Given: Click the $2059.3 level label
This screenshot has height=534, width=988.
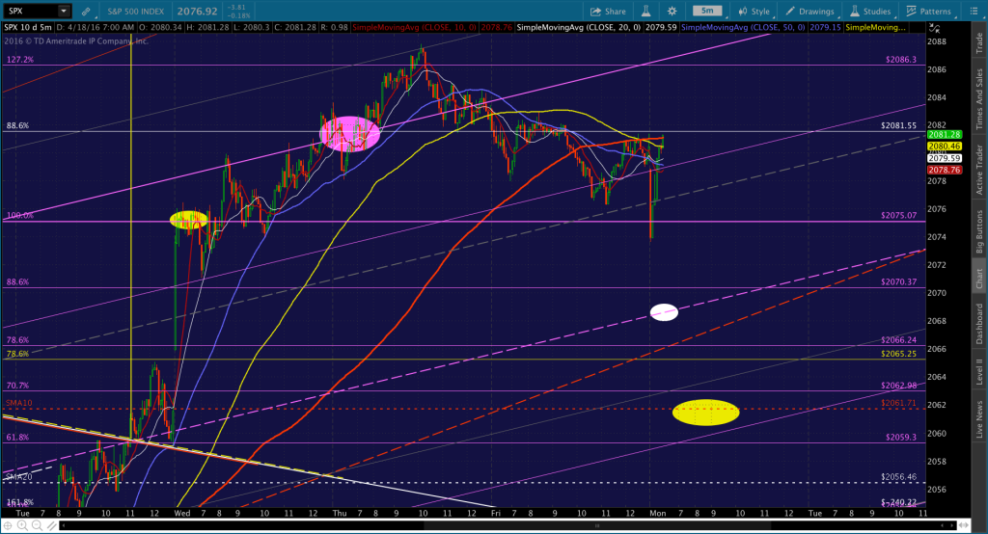Looking at the screenshot, I should [x=901, y=437].
